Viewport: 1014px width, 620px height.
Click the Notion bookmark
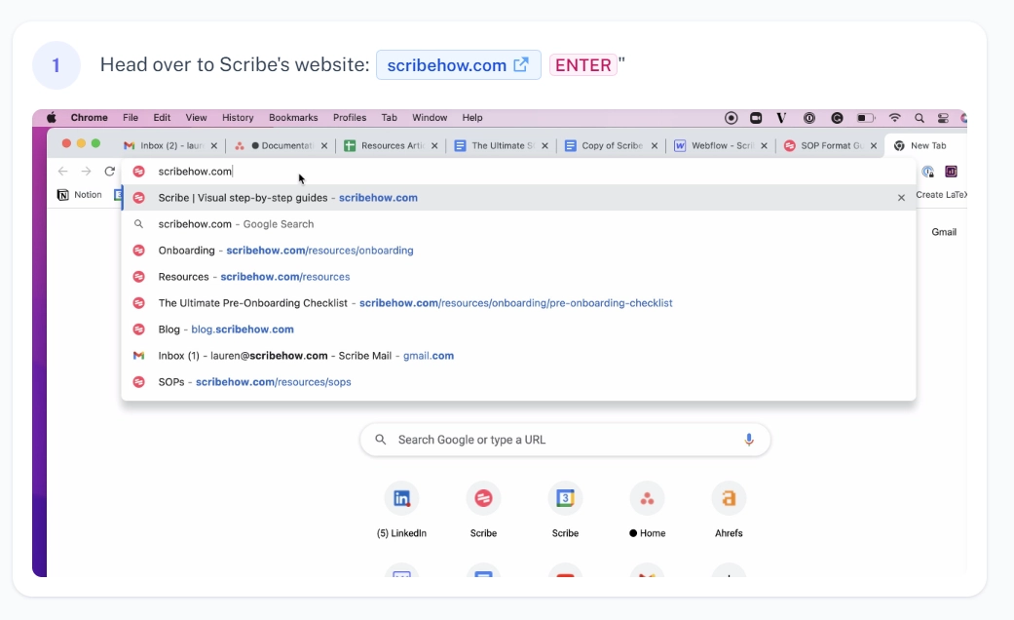[80, 195]
